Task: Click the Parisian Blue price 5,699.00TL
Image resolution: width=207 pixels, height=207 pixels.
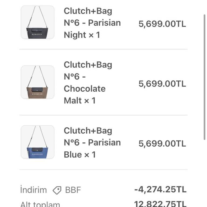Action: click(x=162, y=144)
